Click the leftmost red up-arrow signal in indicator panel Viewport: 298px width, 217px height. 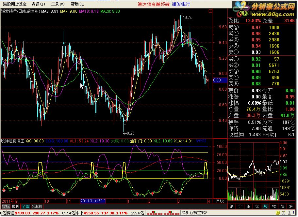point(4,190)
